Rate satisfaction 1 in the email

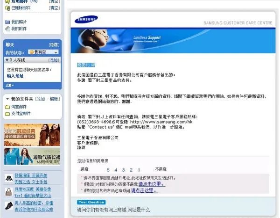(139, 170)
